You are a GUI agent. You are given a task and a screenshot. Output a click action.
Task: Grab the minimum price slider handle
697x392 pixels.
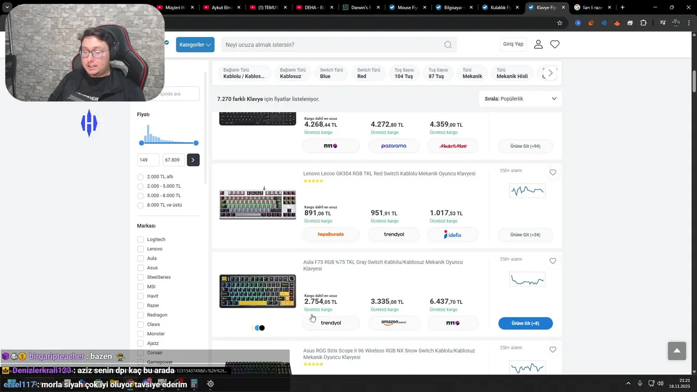pos(142,143)
